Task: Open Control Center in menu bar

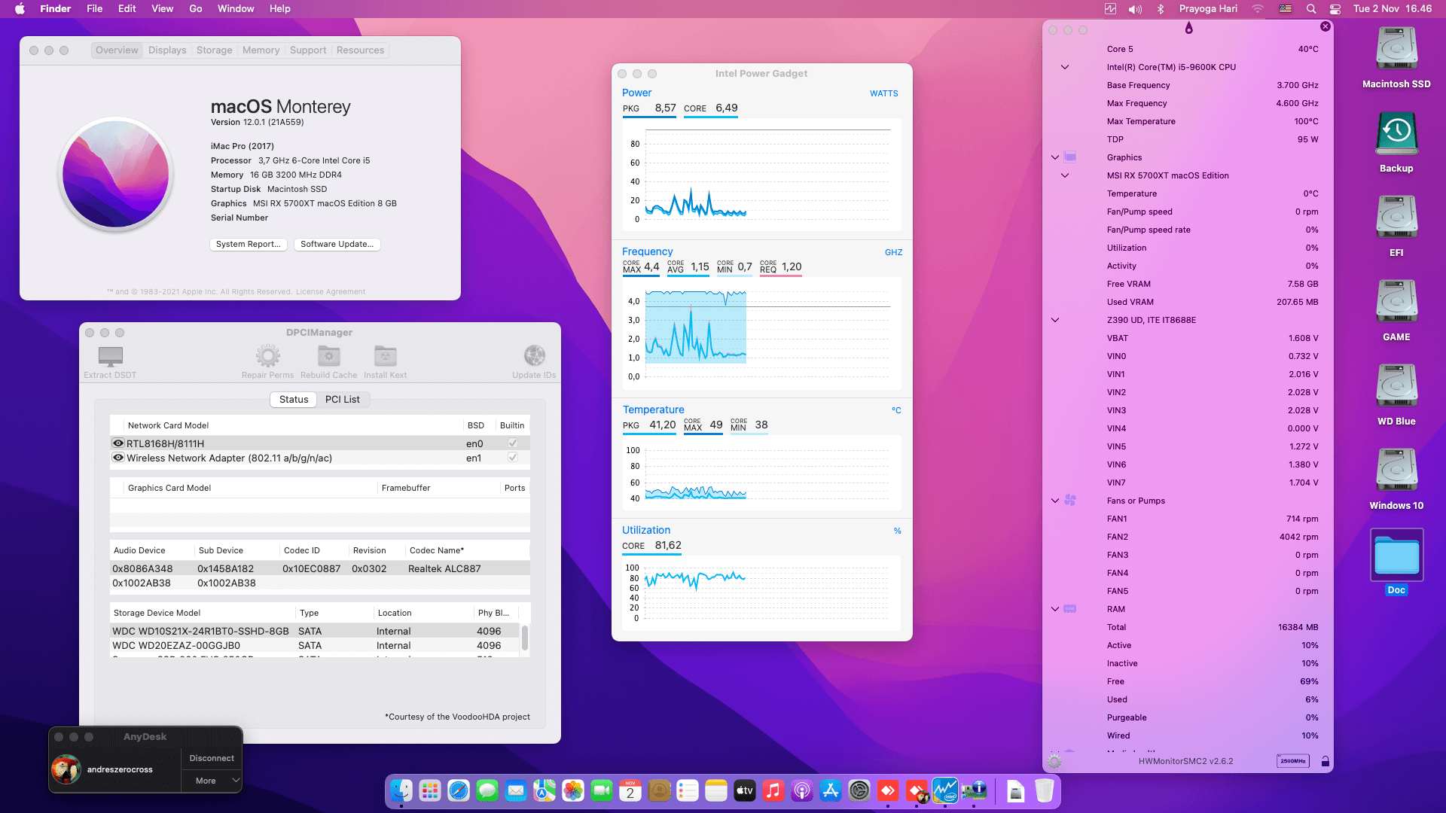Action: (1335, 9)
